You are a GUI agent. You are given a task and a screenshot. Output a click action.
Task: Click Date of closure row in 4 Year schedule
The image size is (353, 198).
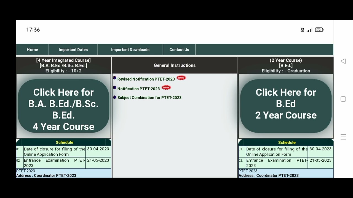(x=63, y=152)
